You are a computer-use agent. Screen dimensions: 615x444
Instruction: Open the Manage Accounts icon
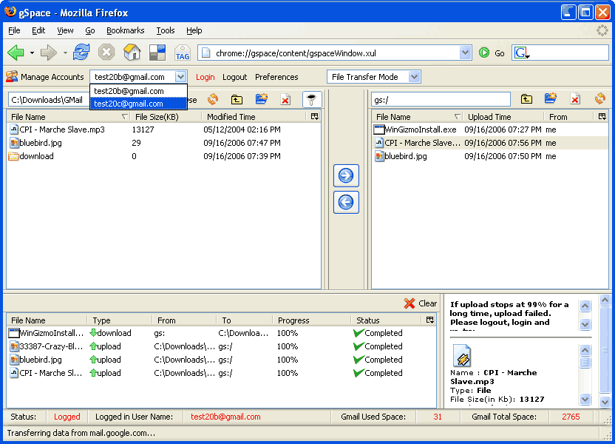pyautogui.click(x=12, y=76)
